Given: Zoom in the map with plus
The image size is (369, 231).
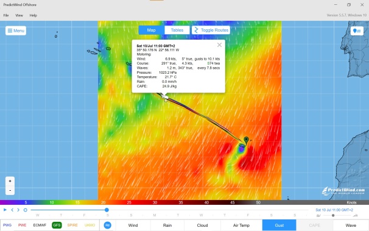Looking at the screenshot, I should coord(10,181).
